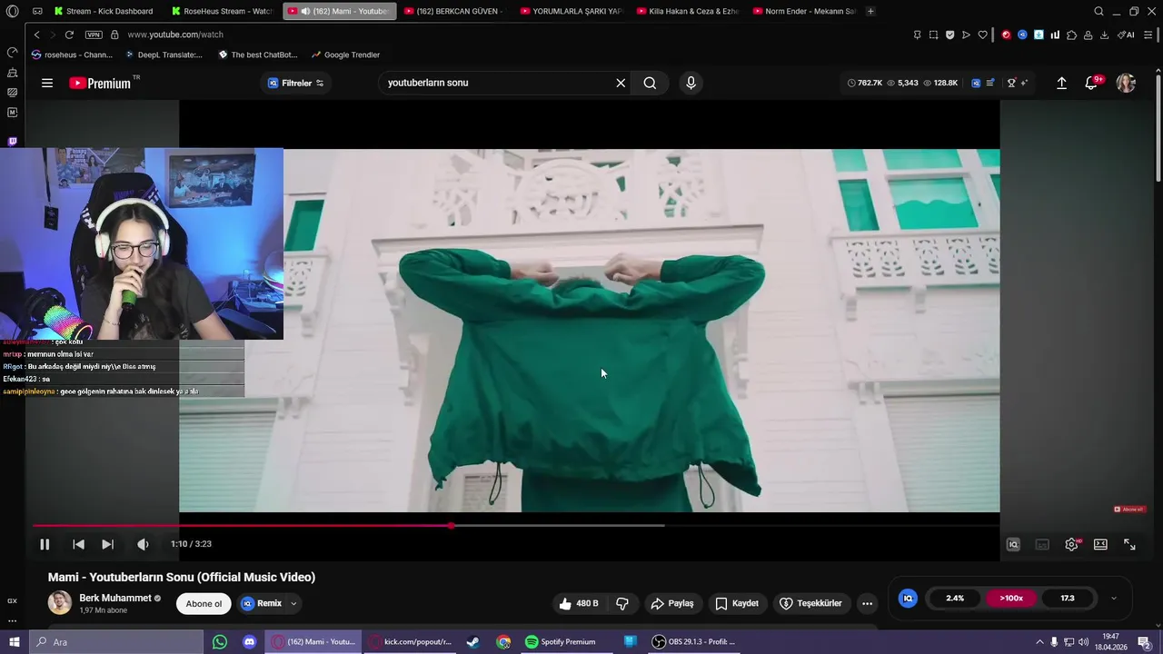The height and width of the screenshot is (654, 1163).
Task: Click the address bar URL
Action: pyautogui.click(x=175, y=35)
